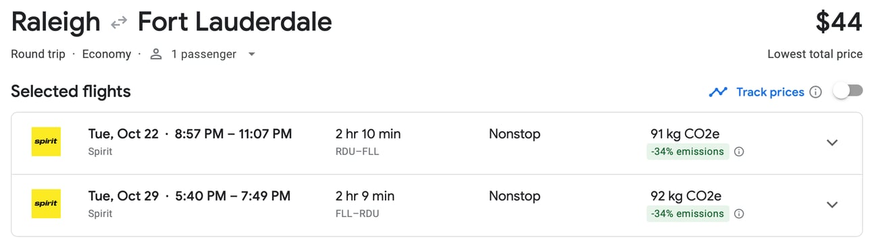Click the $44 lowest total price

[x=839, y=23]
